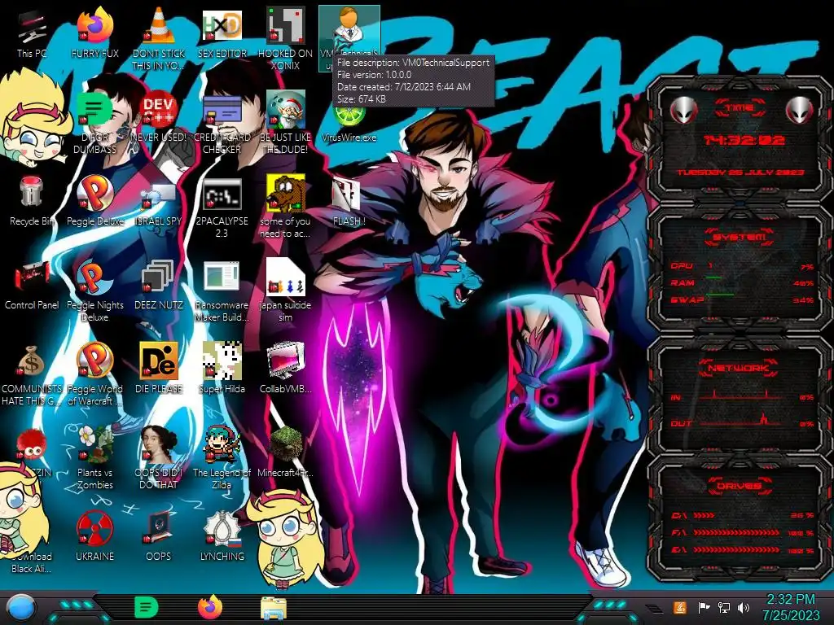Open the Recycle Bin
834x625 pixels.
(32, 201)
